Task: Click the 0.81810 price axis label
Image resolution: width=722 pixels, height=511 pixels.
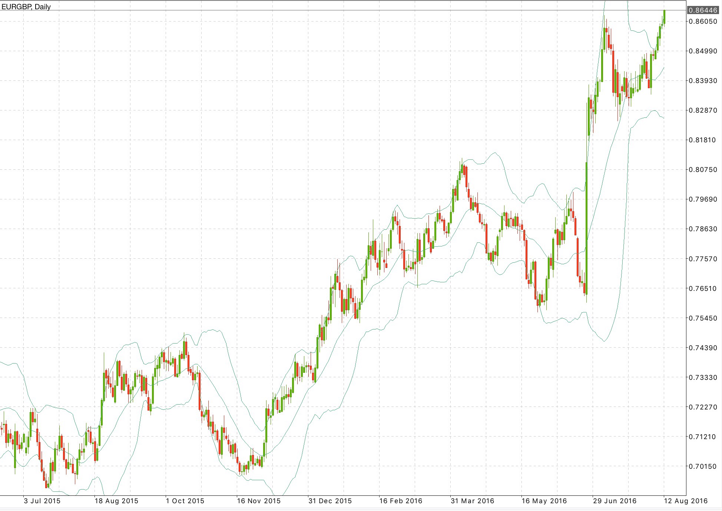Action: coord(703,140)
